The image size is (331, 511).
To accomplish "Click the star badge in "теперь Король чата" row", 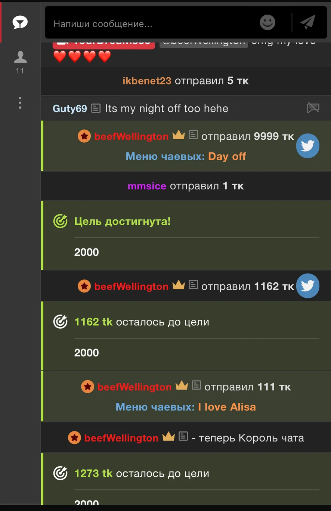I will (74, 438).
